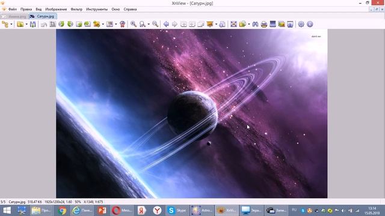
Task: Rotate image right with second green arrow
Action: coord(70,24)
